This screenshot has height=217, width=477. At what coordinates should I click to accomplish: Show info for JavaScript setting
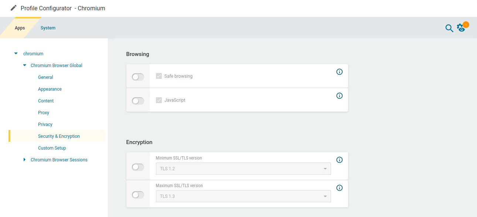[340, 96]
